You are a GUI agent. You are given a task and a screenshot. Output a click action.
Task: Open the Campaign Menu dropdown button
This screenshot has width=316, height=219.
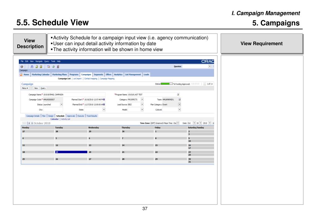click(x=25, y=88)
